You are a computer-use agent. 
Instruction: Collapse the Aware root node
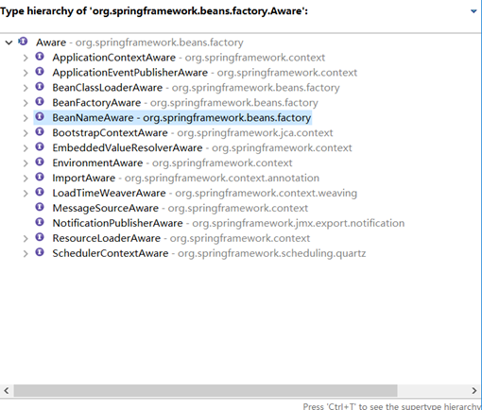tap(9, 43)
